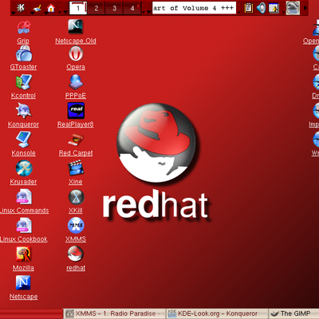319x319 pixels.
Task: Switch to virtual desktop 3
Action: tap(114, 8)
